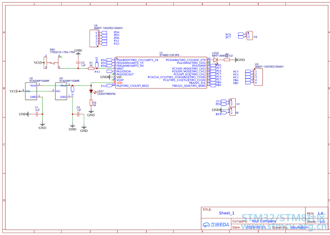Click the EDA cloud logo in title block
The width and height of the screenshot is (330, 235).
click(x=216, y=225)
